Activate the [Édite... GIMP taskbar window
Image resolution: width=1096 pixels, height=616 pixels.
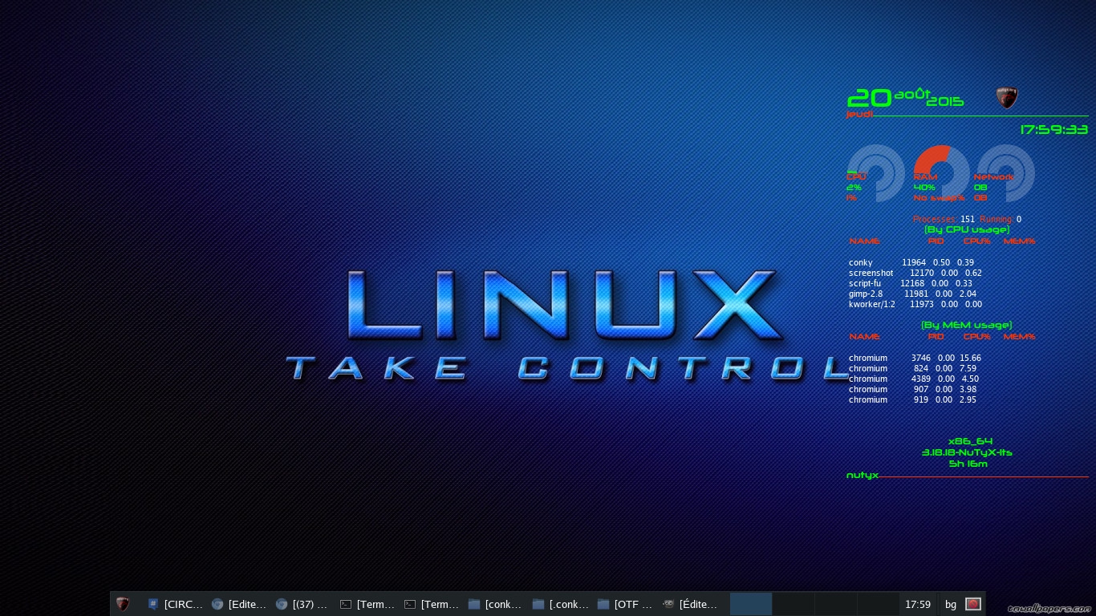(x=690, y=604)
